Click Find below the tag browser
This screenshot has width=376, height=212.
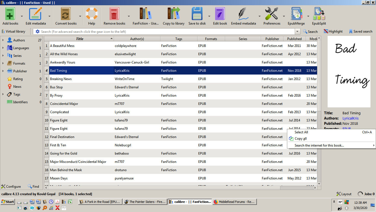33,187
